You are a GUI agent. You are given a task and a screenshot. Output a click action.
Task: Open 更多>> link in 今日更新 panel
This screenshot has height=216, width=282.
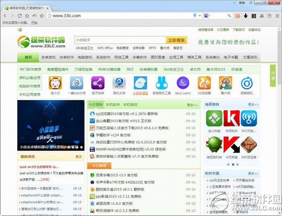[192, 105]
